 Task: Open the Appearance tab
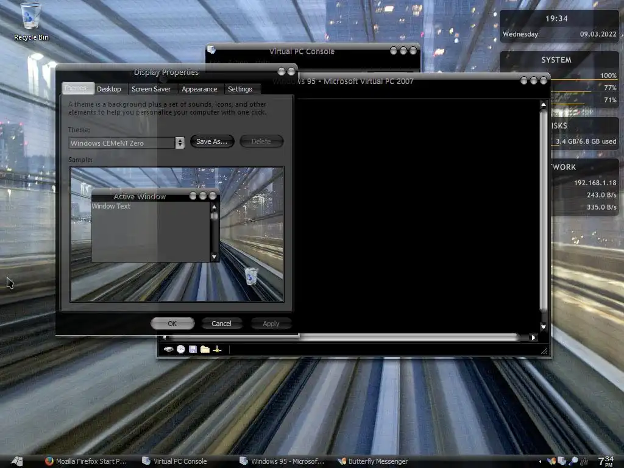click(x=200, y=89)
